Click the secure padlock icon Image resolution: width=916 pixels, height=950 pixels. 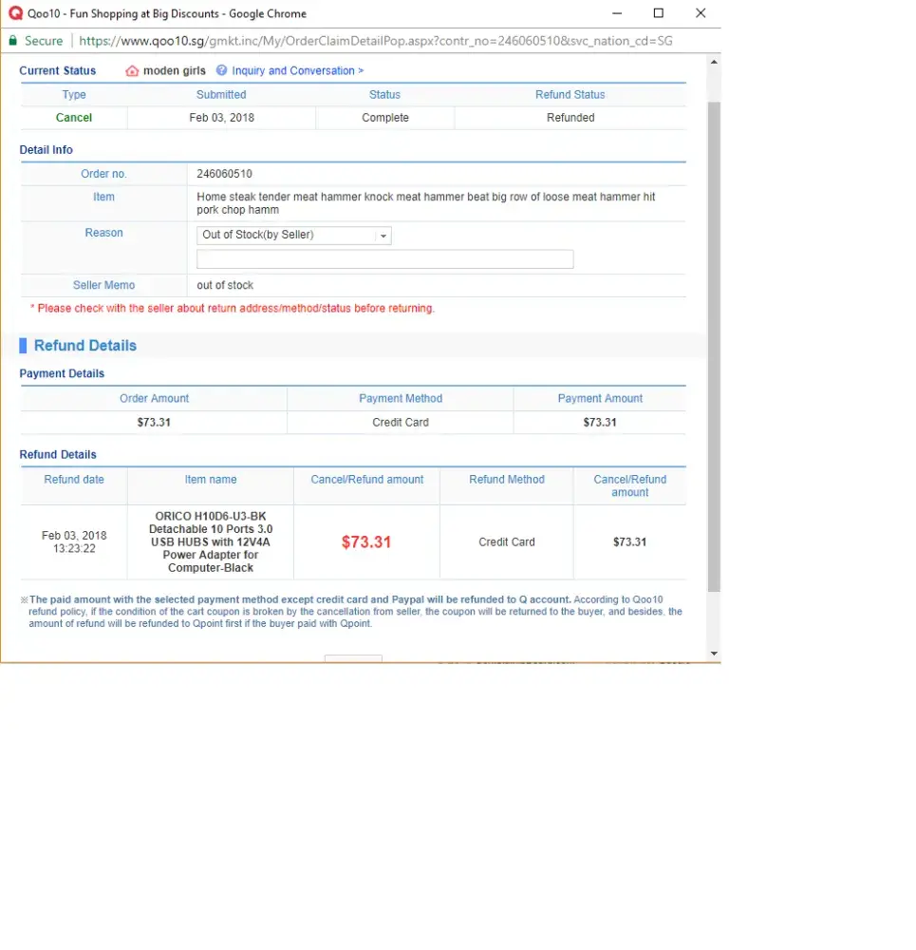[12, 41]
